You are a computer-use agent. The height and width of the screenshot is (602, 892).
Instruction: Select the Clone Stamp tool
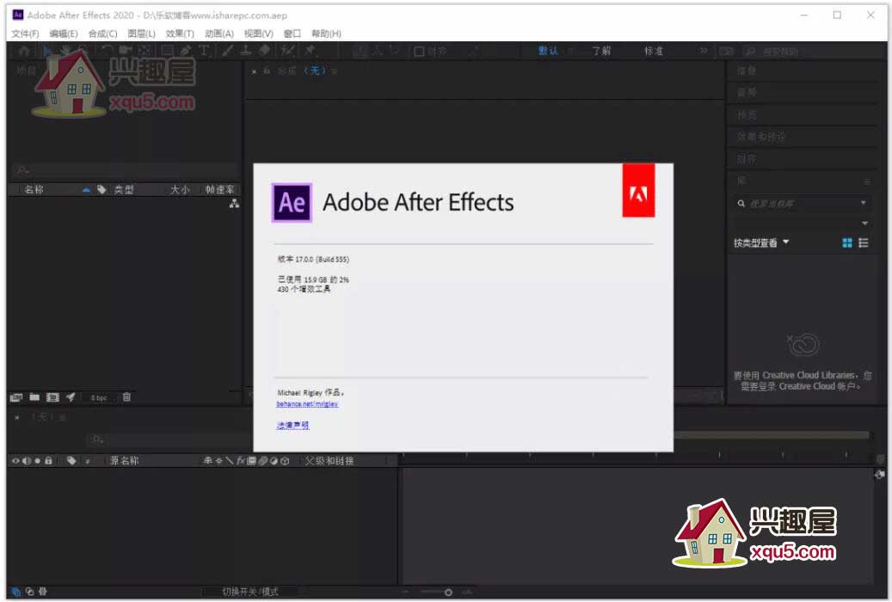click(x=246, y=51)
